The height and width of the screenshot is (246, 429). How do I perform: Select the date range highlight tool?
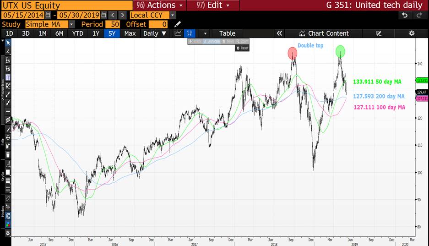coord(8,77)
